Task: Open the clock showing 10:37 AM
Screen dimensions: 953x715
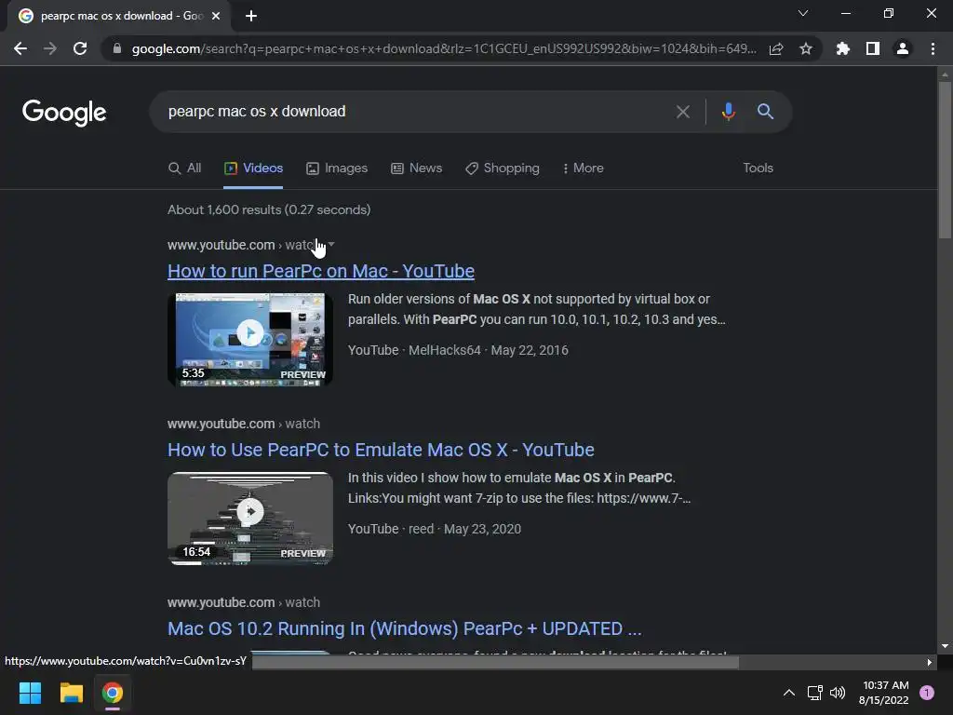Action: pos(884,693)
